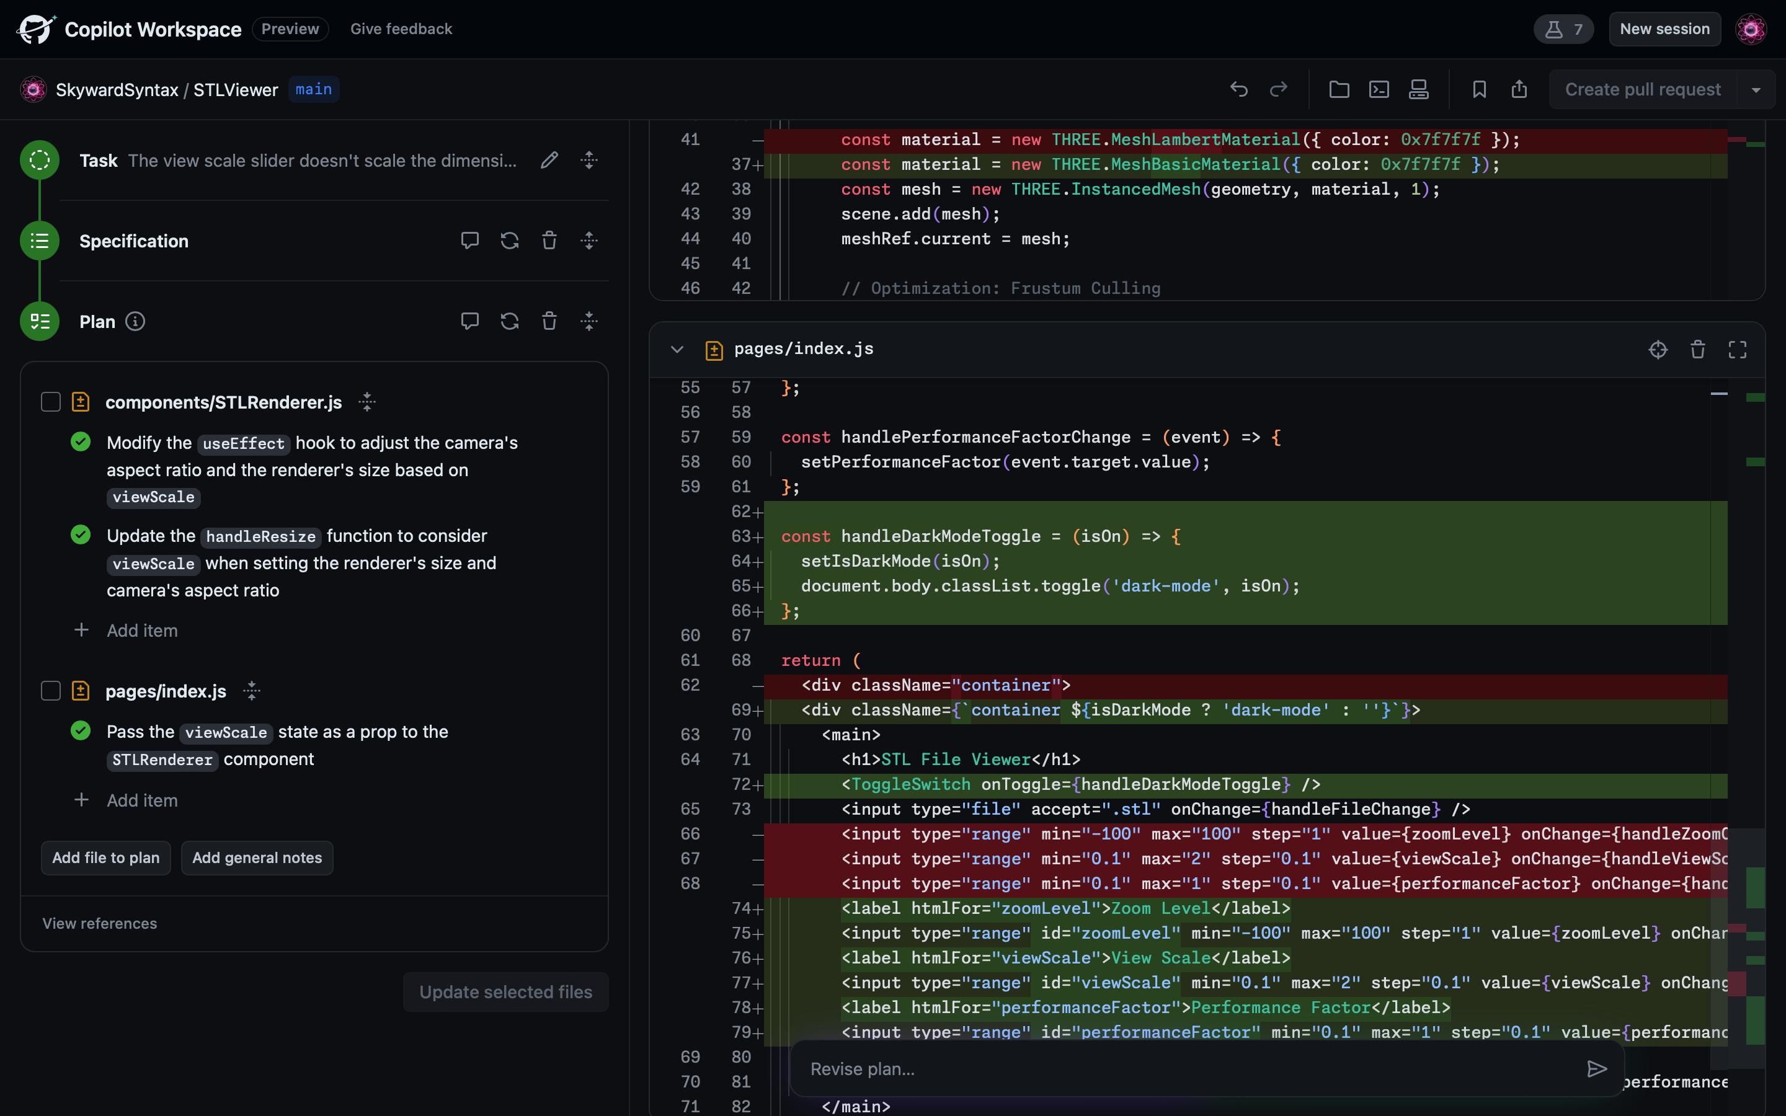Collapse the Specification section
The image size is (1786, 1116).
[x=589, y=241]
